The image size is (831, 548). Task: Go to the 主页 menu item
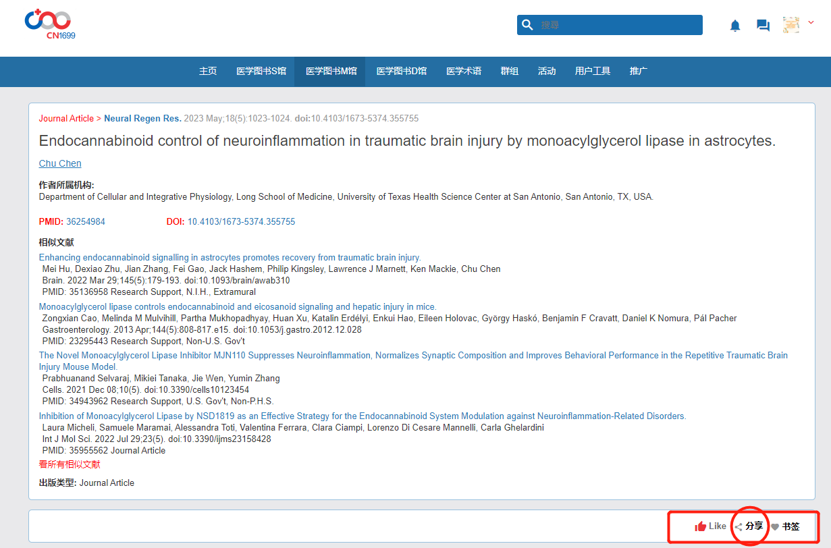208,71
